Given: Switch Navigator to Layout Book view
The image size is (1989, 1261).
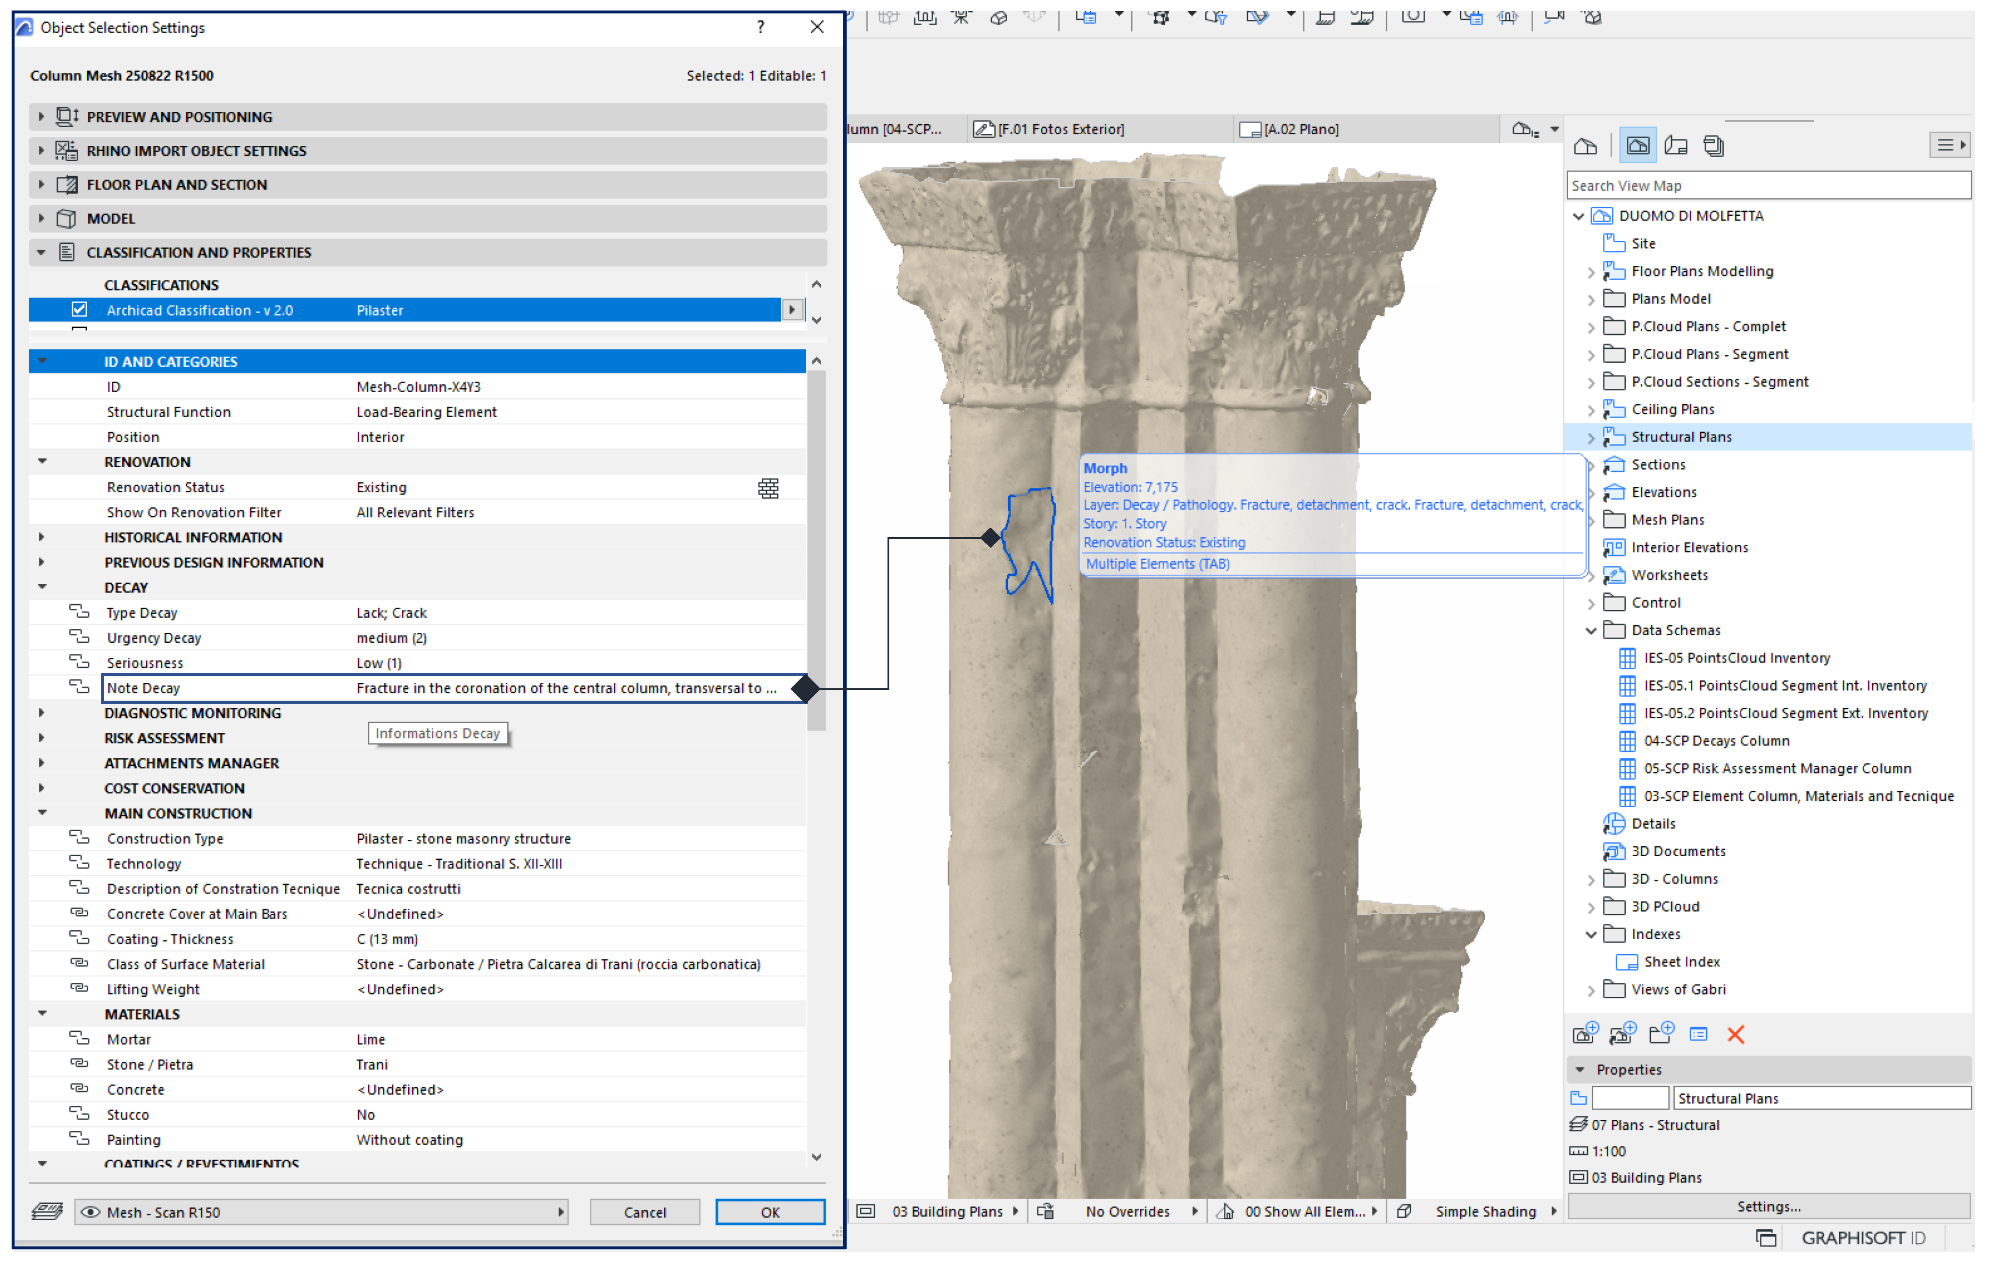Looking at the screenshot, I should (1675, 146).
